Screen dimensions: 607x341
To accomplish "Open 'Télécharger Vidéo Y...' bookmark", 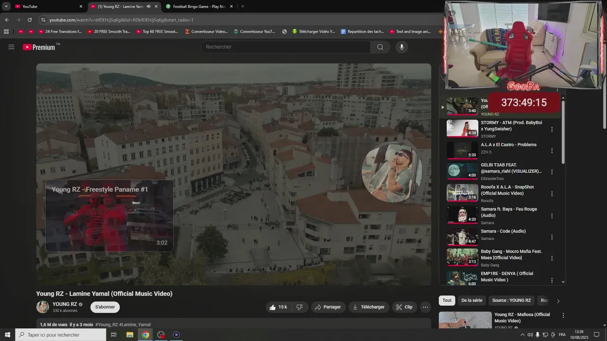I will [x=313, y=32].
